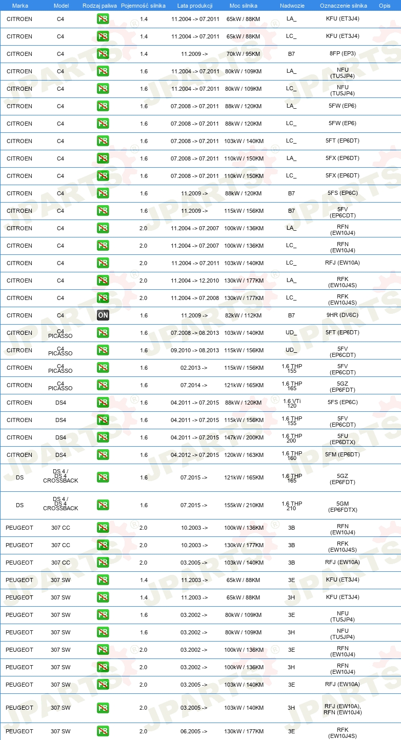401x740 pixels.
Task: Select the 147kW / 200KM power cell
Action: pos(244,438)
